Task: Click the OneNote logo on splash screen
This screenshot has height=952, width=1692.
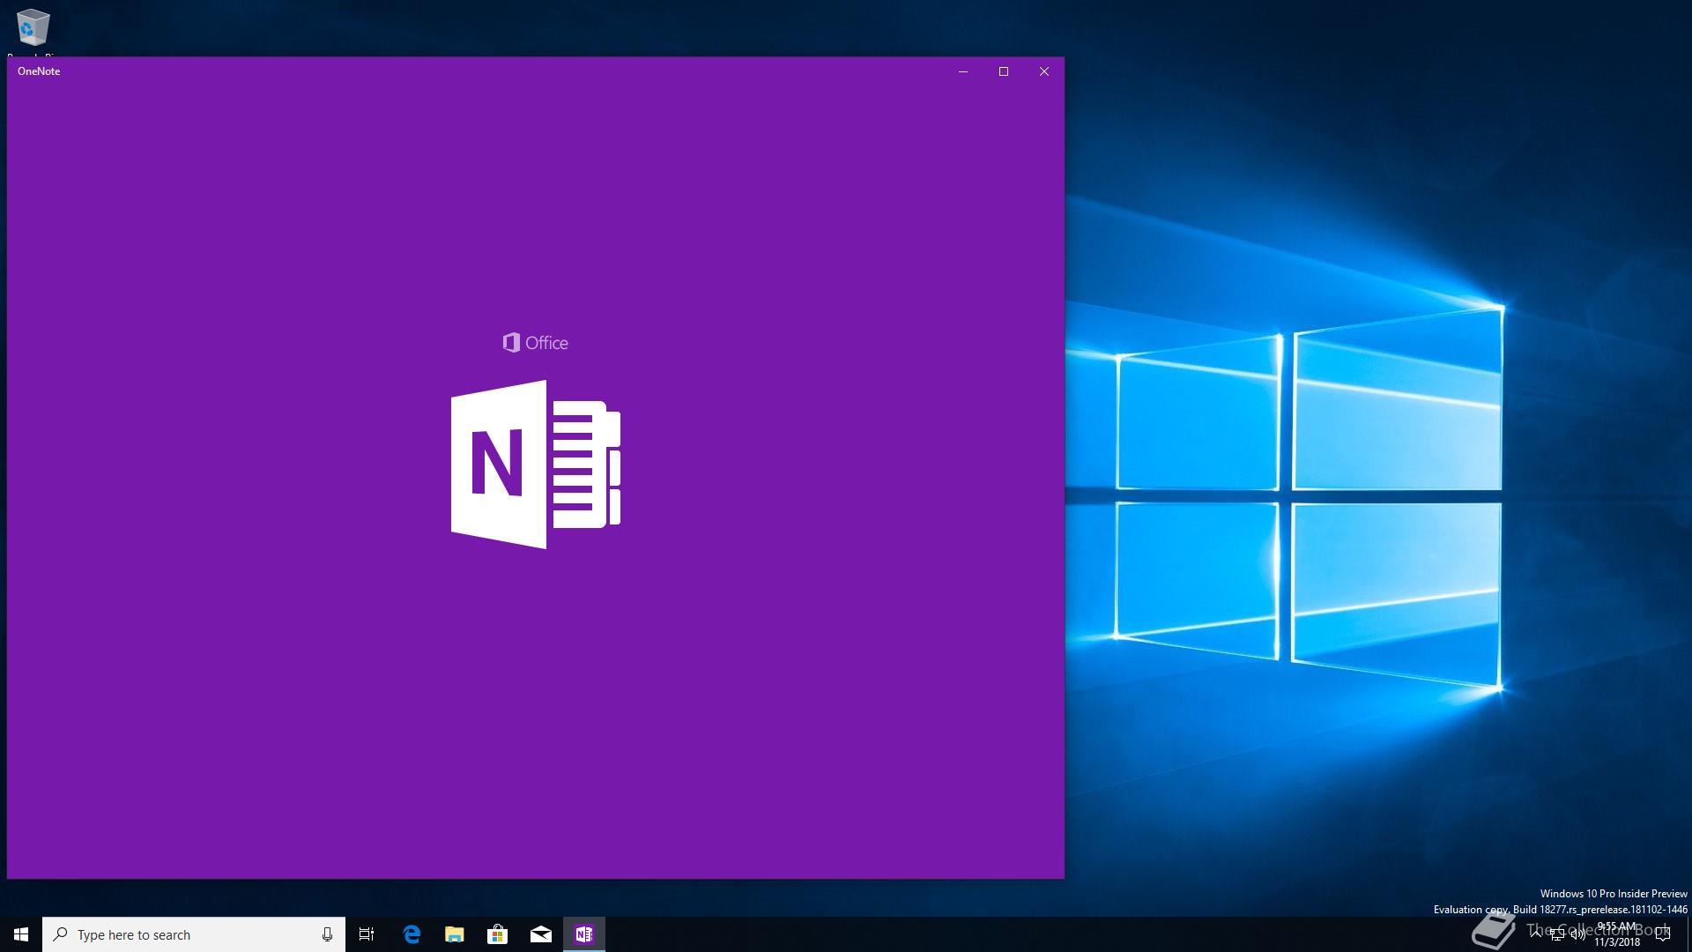Action: pos(535,464)
